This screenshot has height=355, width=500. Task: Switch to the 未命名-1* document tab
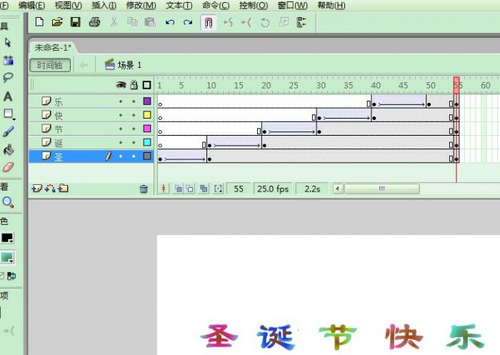(x=53, y=48)
